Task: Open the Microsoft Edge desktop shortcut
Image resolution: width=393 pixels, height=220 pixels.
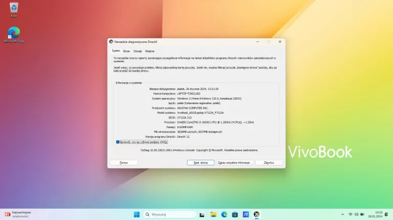Action: pos(14,35)
